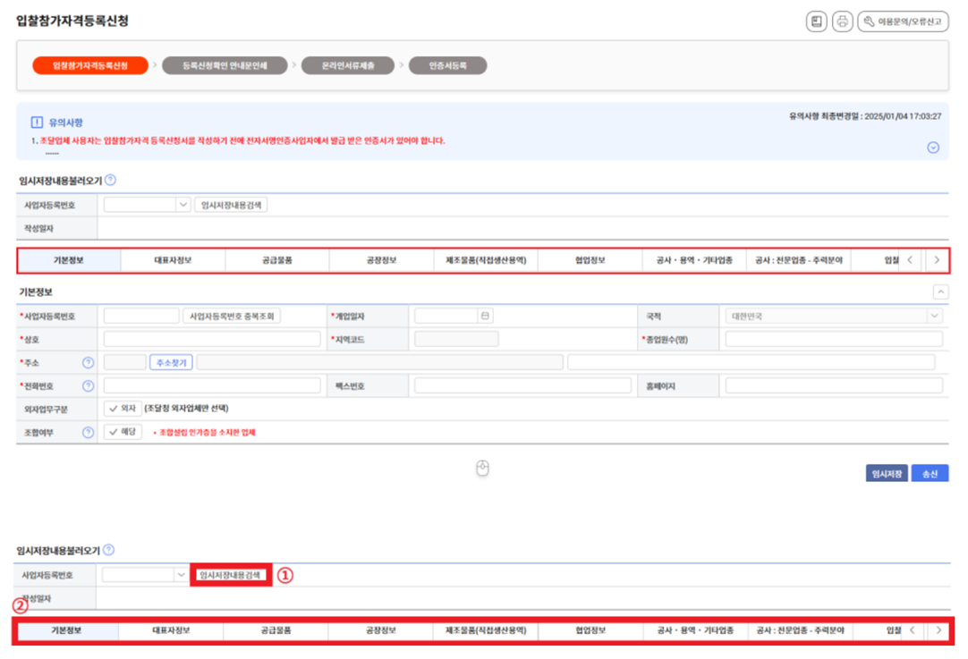Image resolution: width=968 pixels, height=659 pixels.
Task: Click help icon beside 전화번호 label
Action: coord(89,386)
